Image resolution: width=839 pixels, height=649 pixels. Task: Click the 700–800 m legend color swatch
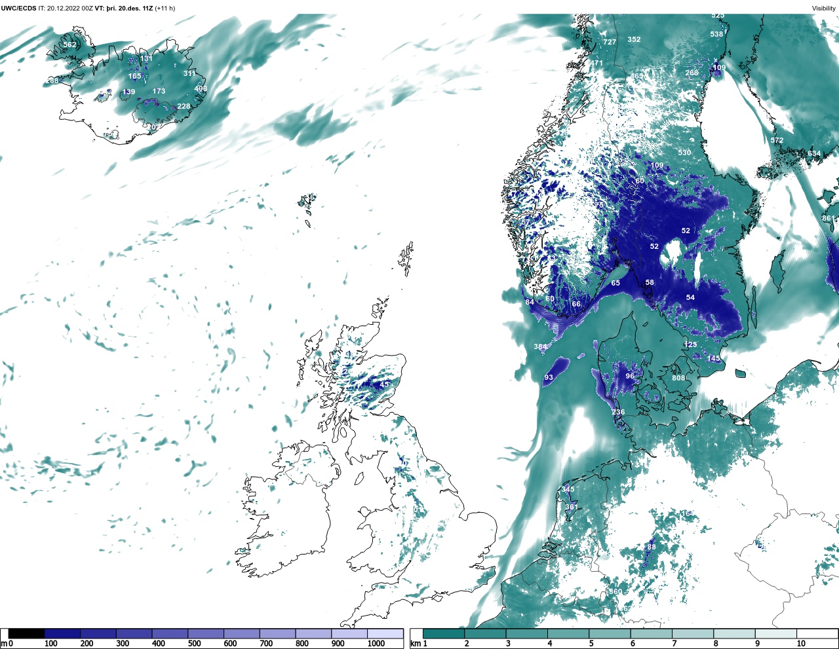click(277, 633)
